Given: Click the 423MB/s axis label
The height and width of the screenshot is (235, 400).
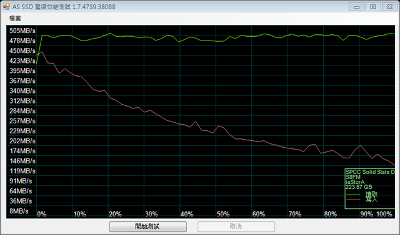Looking at the screenshot, I should [x=22, y=61].
